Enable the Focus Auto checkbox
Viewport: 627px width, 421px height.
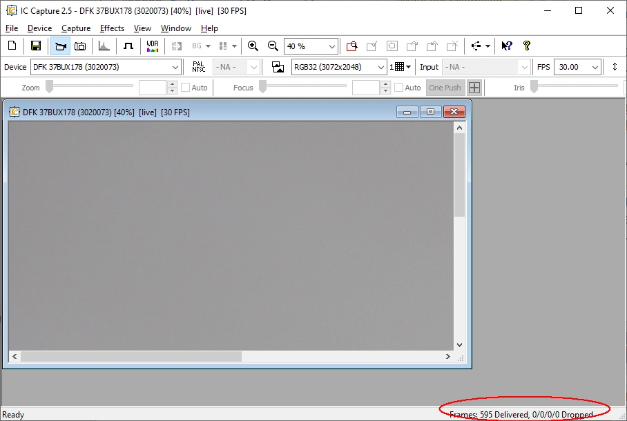399,88
